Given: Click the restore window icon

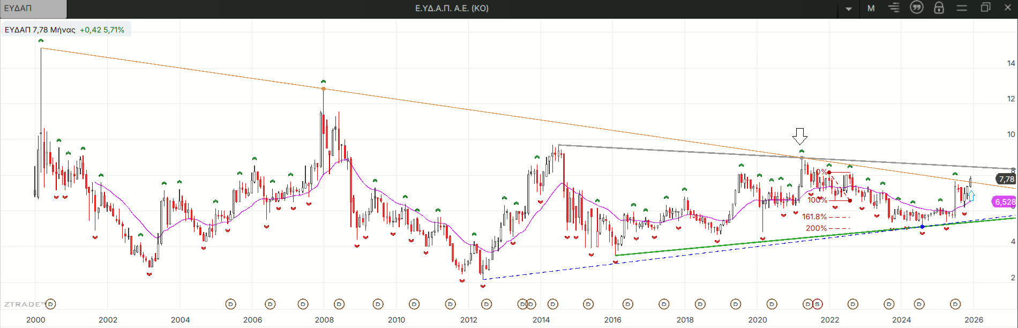Looking at the screenshot, I should pyautogui.click(x=985, y=8).
